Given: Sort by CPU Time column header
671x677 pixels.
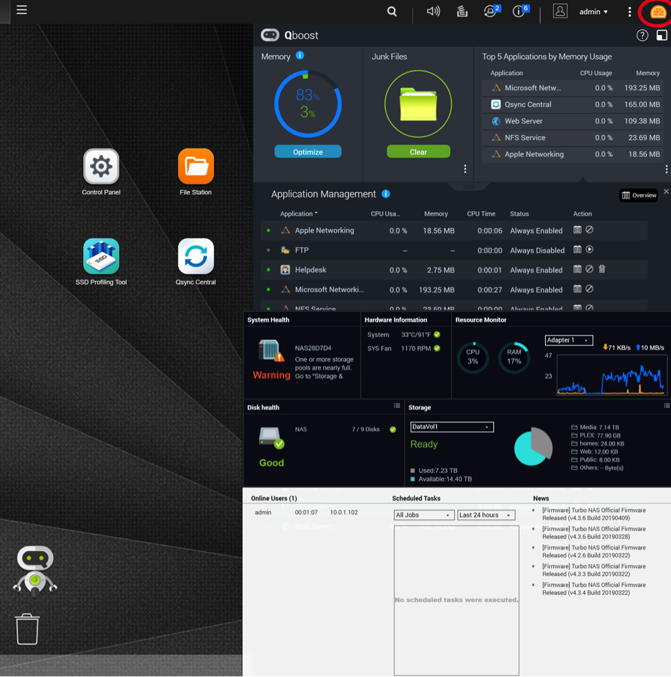Looking at the screenshot, I should click(481, 213).
